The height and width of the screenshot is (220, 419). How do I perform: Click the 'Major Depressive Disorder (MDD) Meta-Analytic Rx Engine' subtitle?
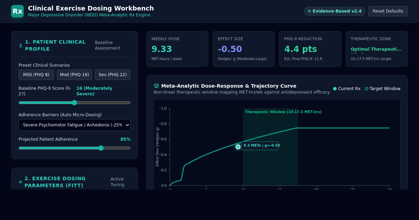[x=89, y=15]
